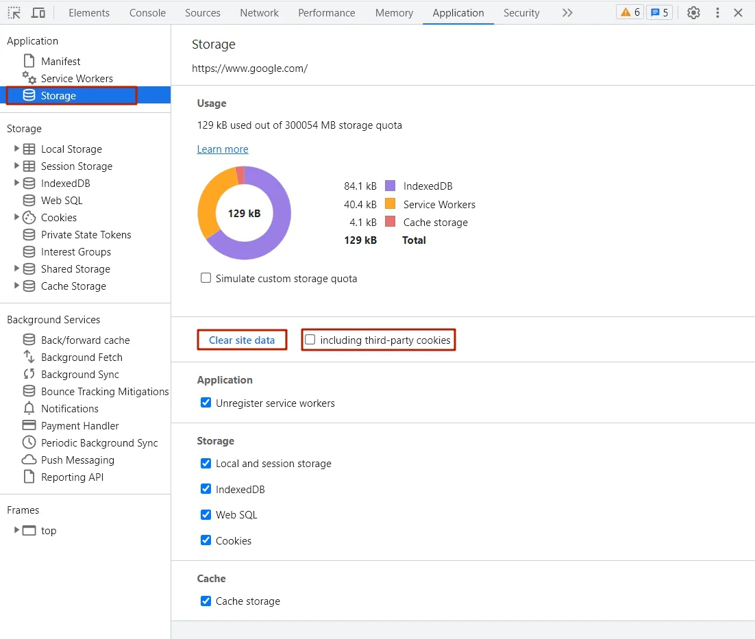This screenshot has height=639, width=755.
Task: Open Service Workers in Application sidebar
Action: [77, 79]
